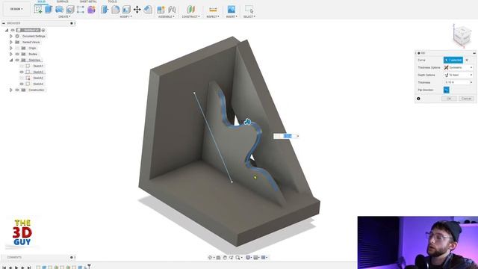This screenshot has width=478, height=269.
Task: Select the Extrude tool
Action: (49, 10)
